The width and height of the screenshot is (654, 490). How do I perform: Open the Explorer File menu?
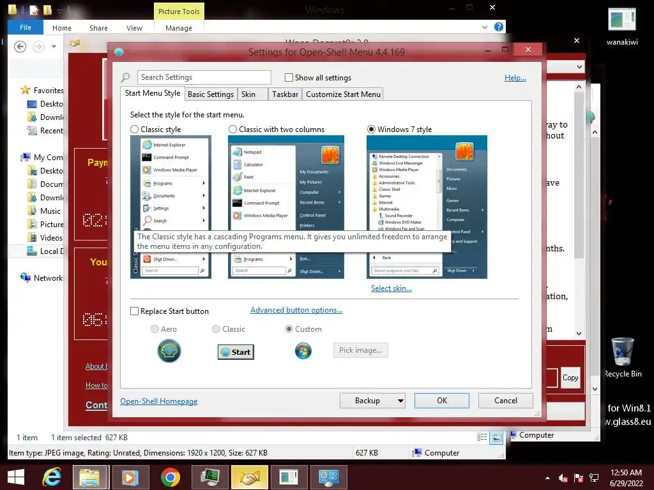pyautogui.click(x=26, y=27)
